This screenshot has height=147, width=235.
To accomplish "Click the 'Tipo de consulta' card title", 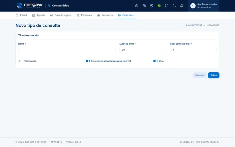I will pos(29,36).
